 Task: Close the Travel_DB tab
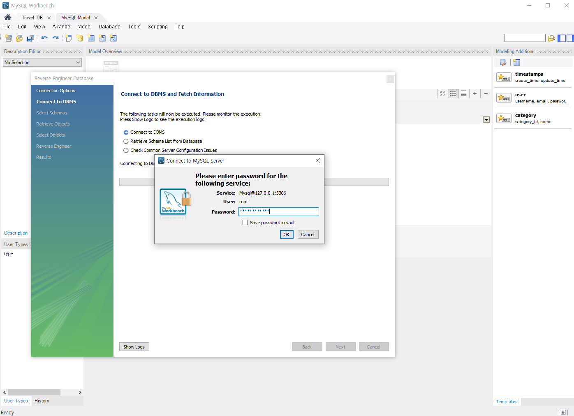tap(49, 18)
